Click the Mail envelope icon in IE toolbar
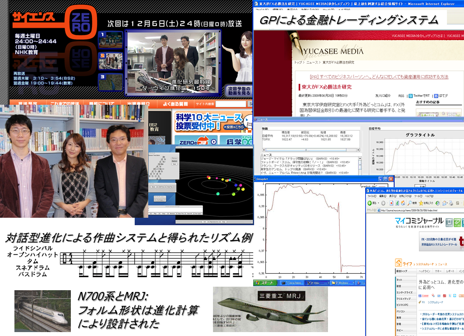The image size is (464, 336). 444,203
